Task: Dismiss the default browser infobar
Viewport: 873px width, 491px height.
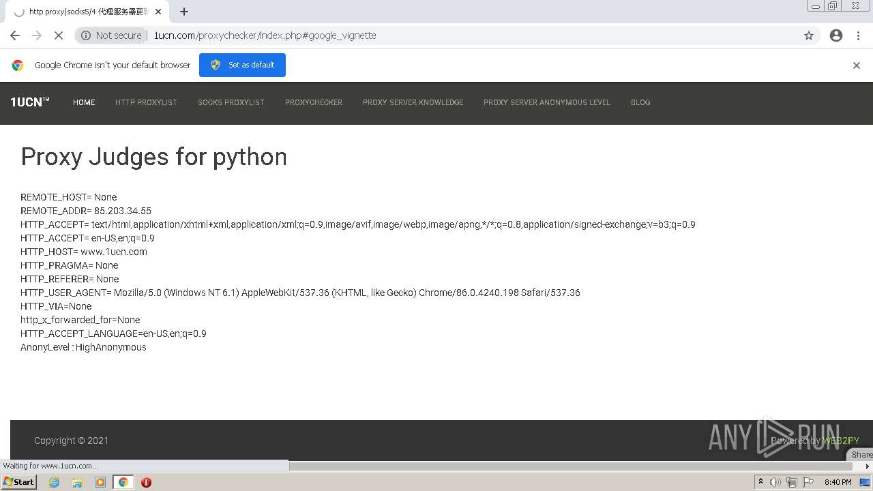Action: [x=857, y=65]
